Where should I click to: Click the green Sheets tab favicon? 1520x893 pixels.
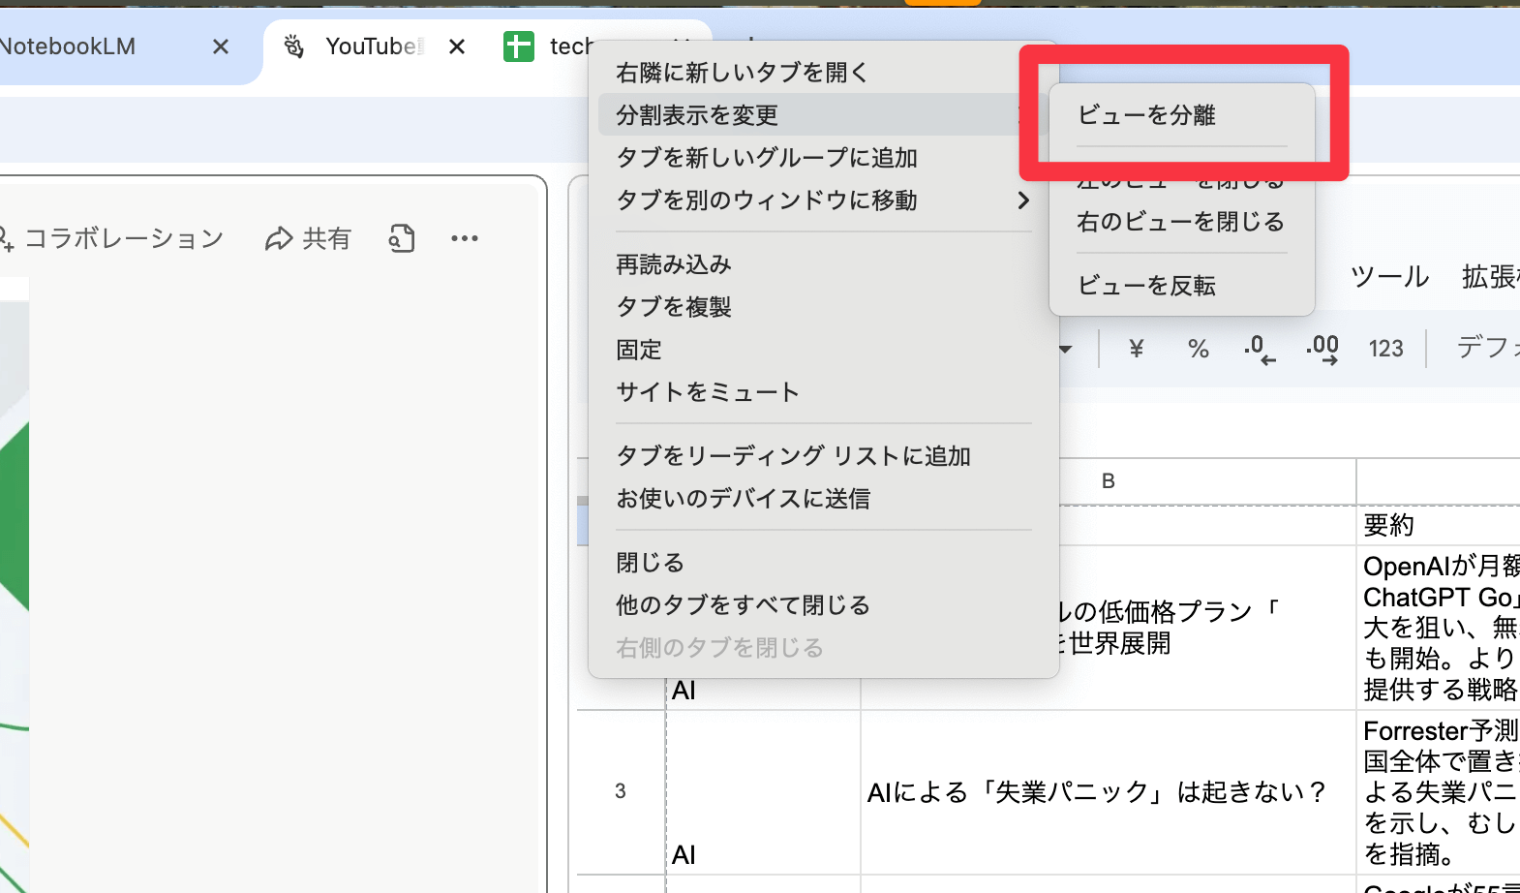click(x=519, y=46)
